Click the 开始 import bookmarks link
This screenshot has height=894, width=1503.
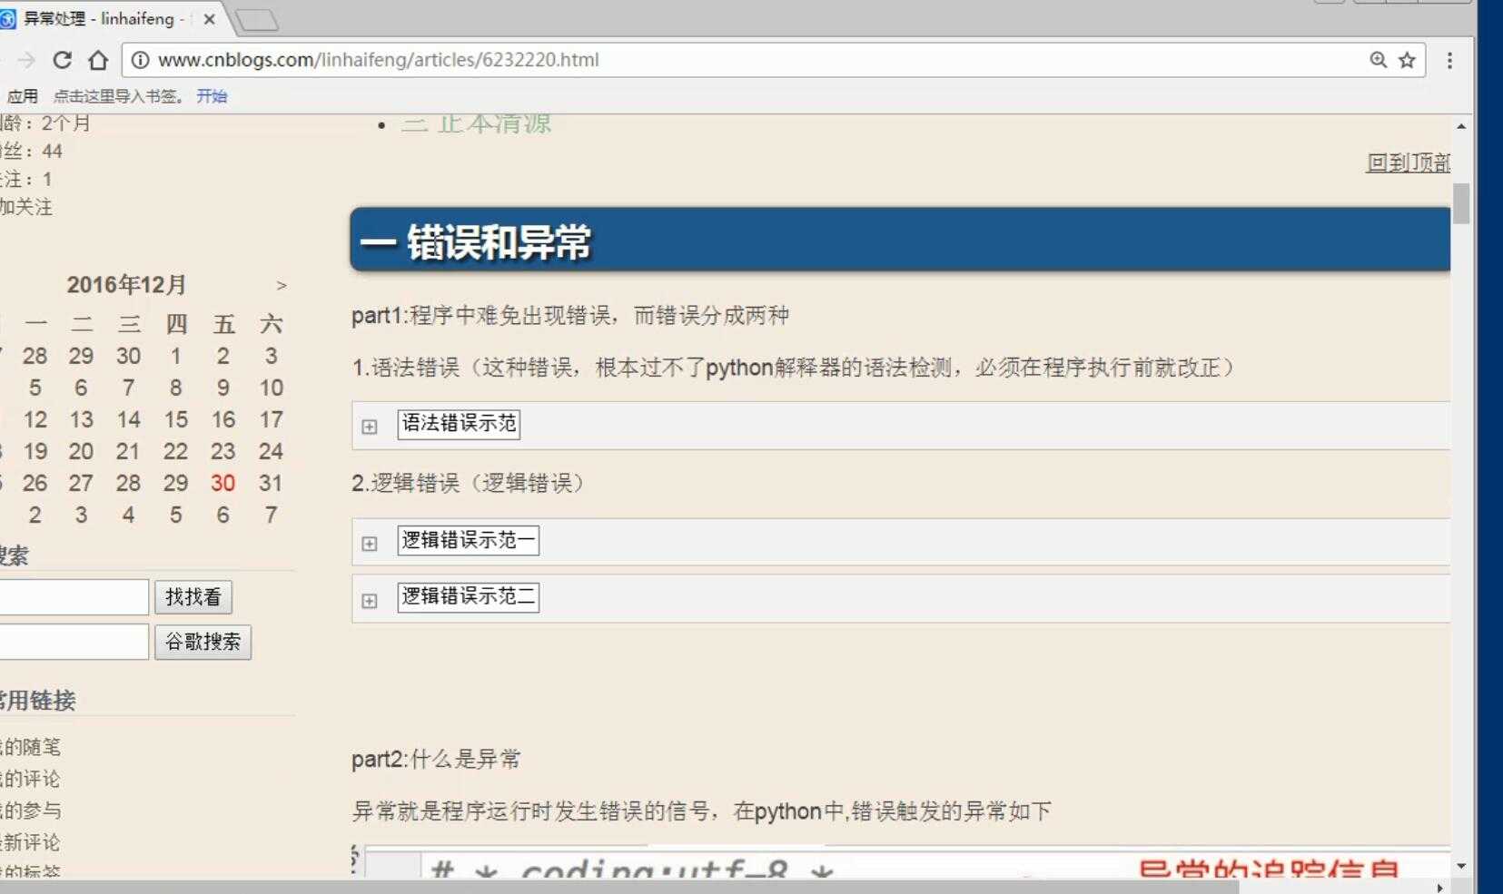(x=212, y=96)
